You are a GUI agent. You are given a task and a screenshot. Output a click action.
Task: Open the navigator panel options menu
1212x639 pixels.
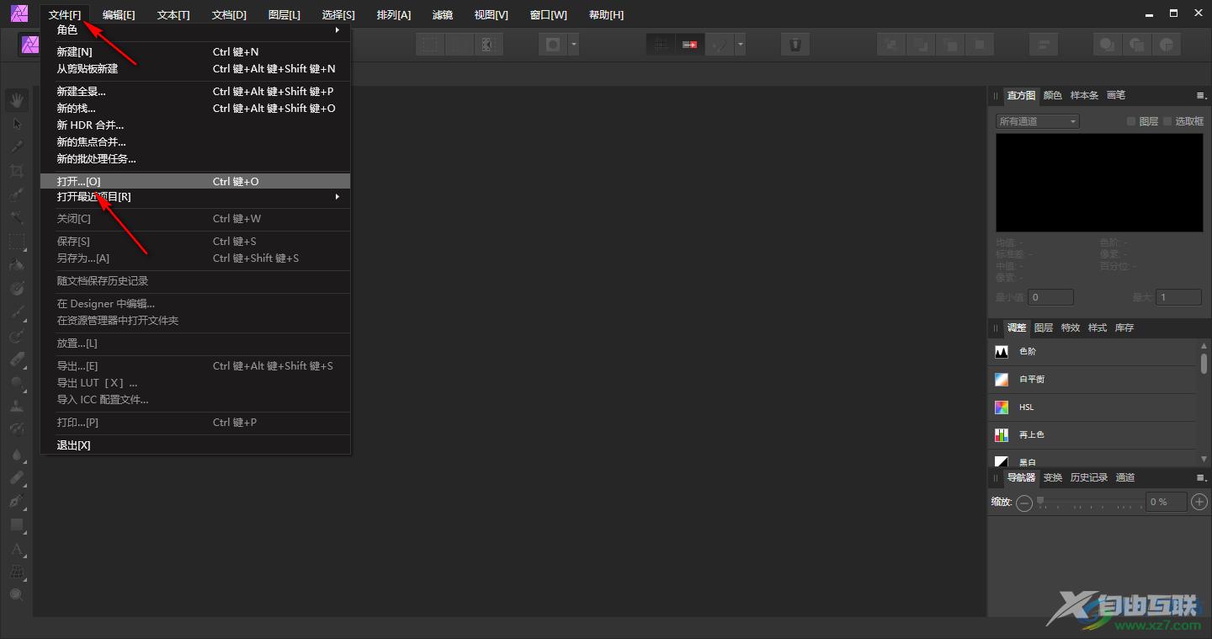tap(1201, 477)
